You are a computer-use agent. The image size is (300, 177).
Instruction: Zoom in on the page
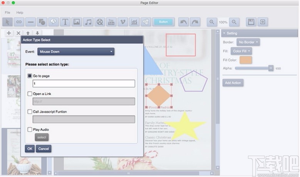click(212, 22)
